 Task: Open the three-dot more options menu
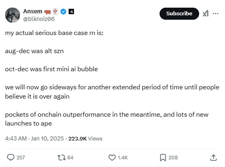(x=216, y=14)
